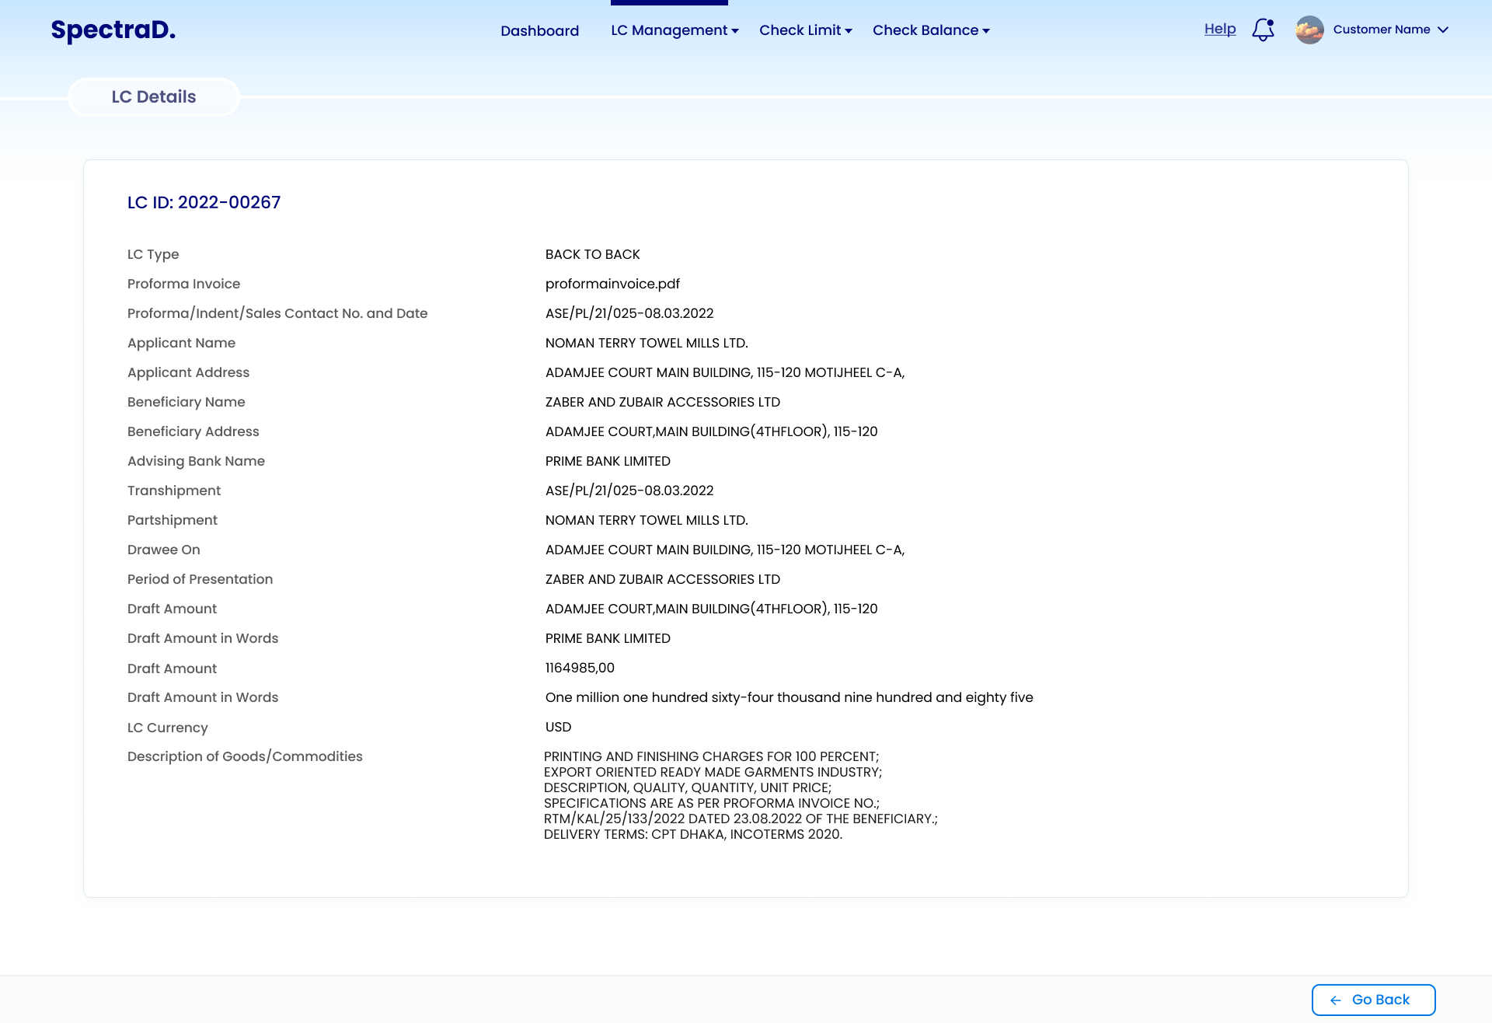Open the Check Balance dropdown
1492x1023 pixels.
[931, 30]
